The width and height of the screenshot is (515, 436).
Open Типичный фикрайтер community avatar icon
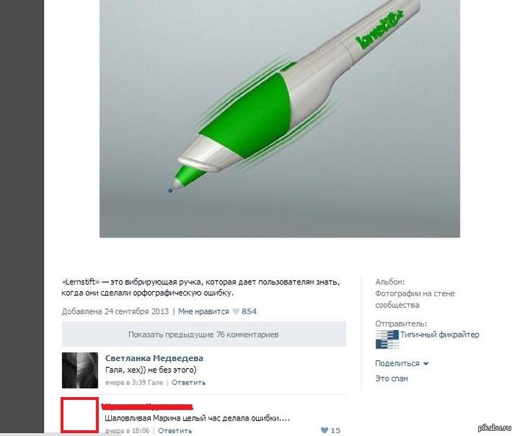[387, 339]
